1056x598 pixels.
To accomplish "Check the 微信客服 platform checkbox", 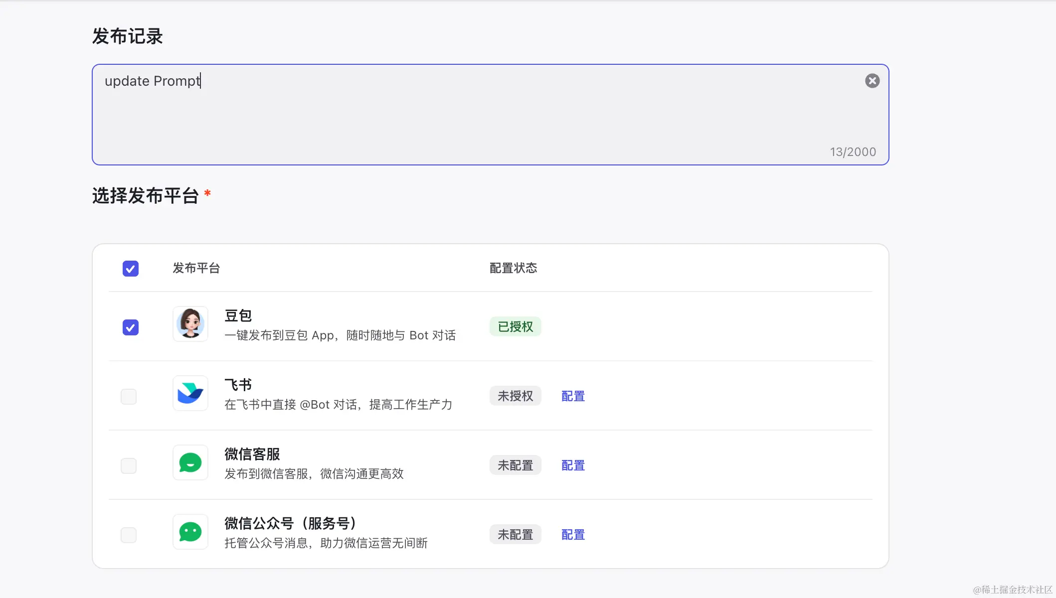I will (x=129, y=466).
